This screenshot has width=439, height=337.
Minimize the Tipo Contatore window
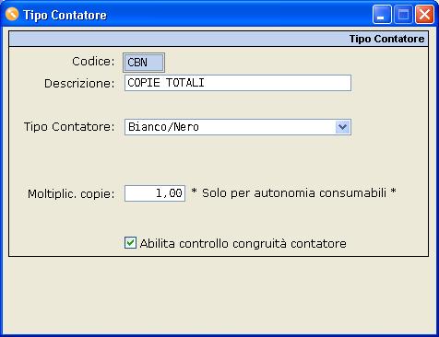coord(382,15)
